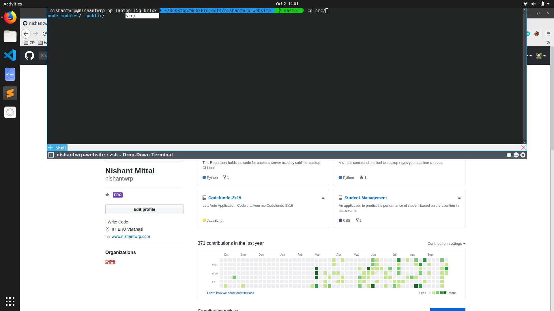Open the Codefundo-2k19 repository
The width and height of the screenshot is (554, 311).
[224, 198]
